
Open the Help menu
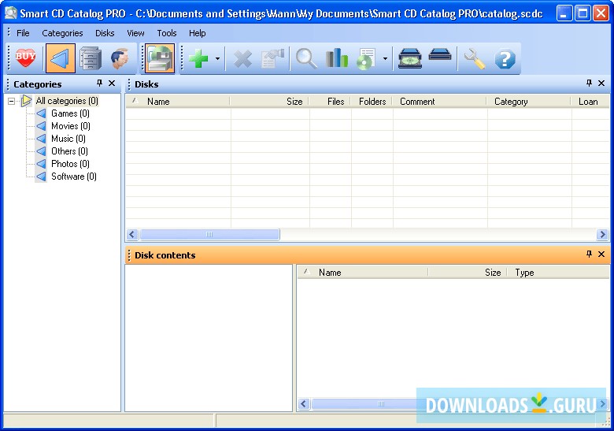[198, 33]
